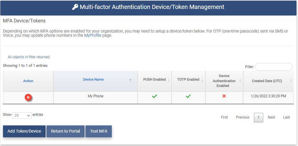The width and height of the screenshot is (298, 146).
Task: Open the MyProfile link
Action: [93, 35]
